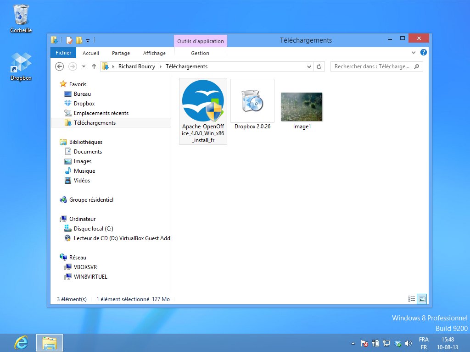Go up one folder level
This screenshot has width=470, height=352.
coord(94,66)
